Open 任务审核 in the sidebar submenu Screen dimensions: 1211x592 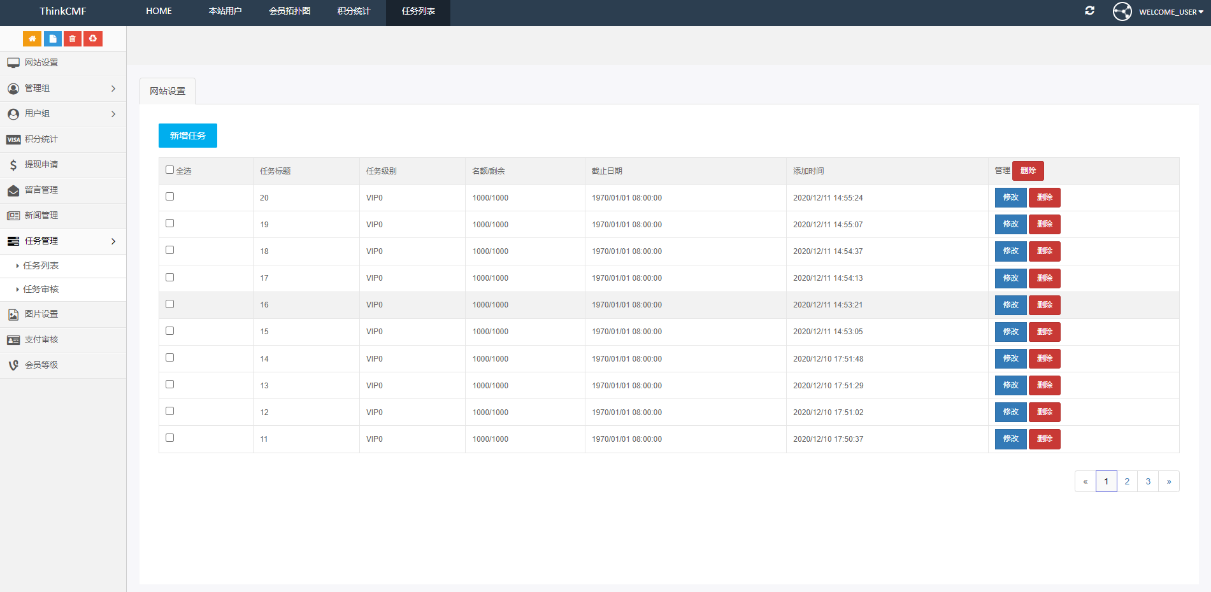click(41, 290)
